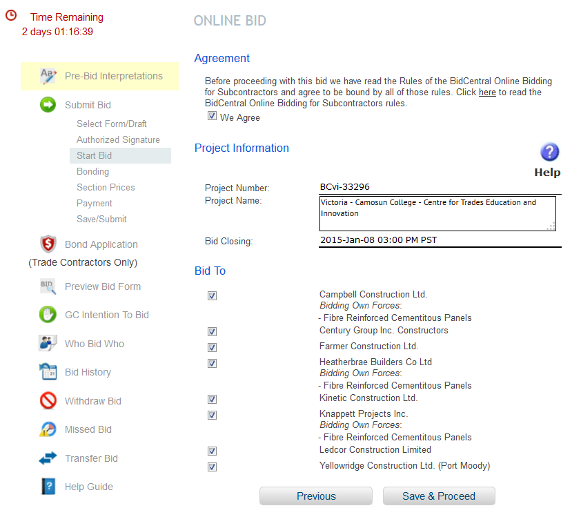Uncheck Ledcor Construction Limited checkbox
This screenshot has width=581, height=517.
[212, 451]
